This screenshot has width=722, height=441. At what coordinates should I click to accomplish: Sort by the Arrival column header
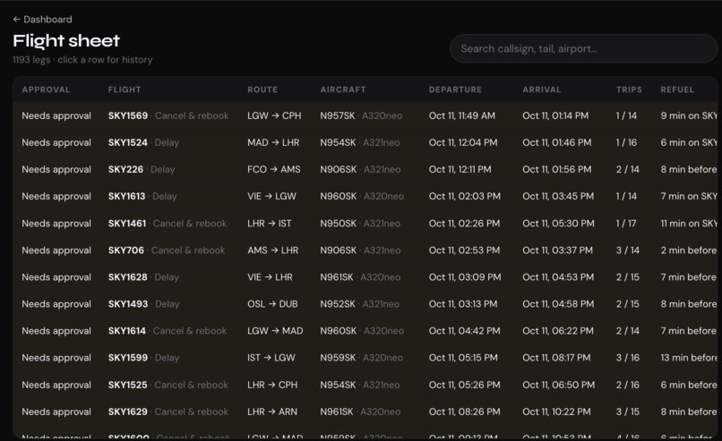[x=541, y=89]
